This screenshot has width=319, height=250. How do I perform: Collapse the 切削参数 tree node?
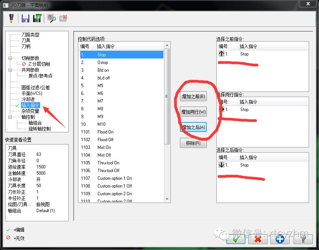coord(10,58)
